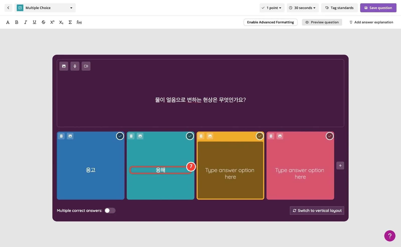Edit the question text 물이 얼음으로 변하는 현상은
Screen dimensions: 401x247
[200, 100]
